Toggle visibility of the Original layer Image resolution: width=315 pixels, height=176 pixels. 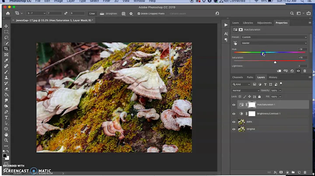(234, 129)
